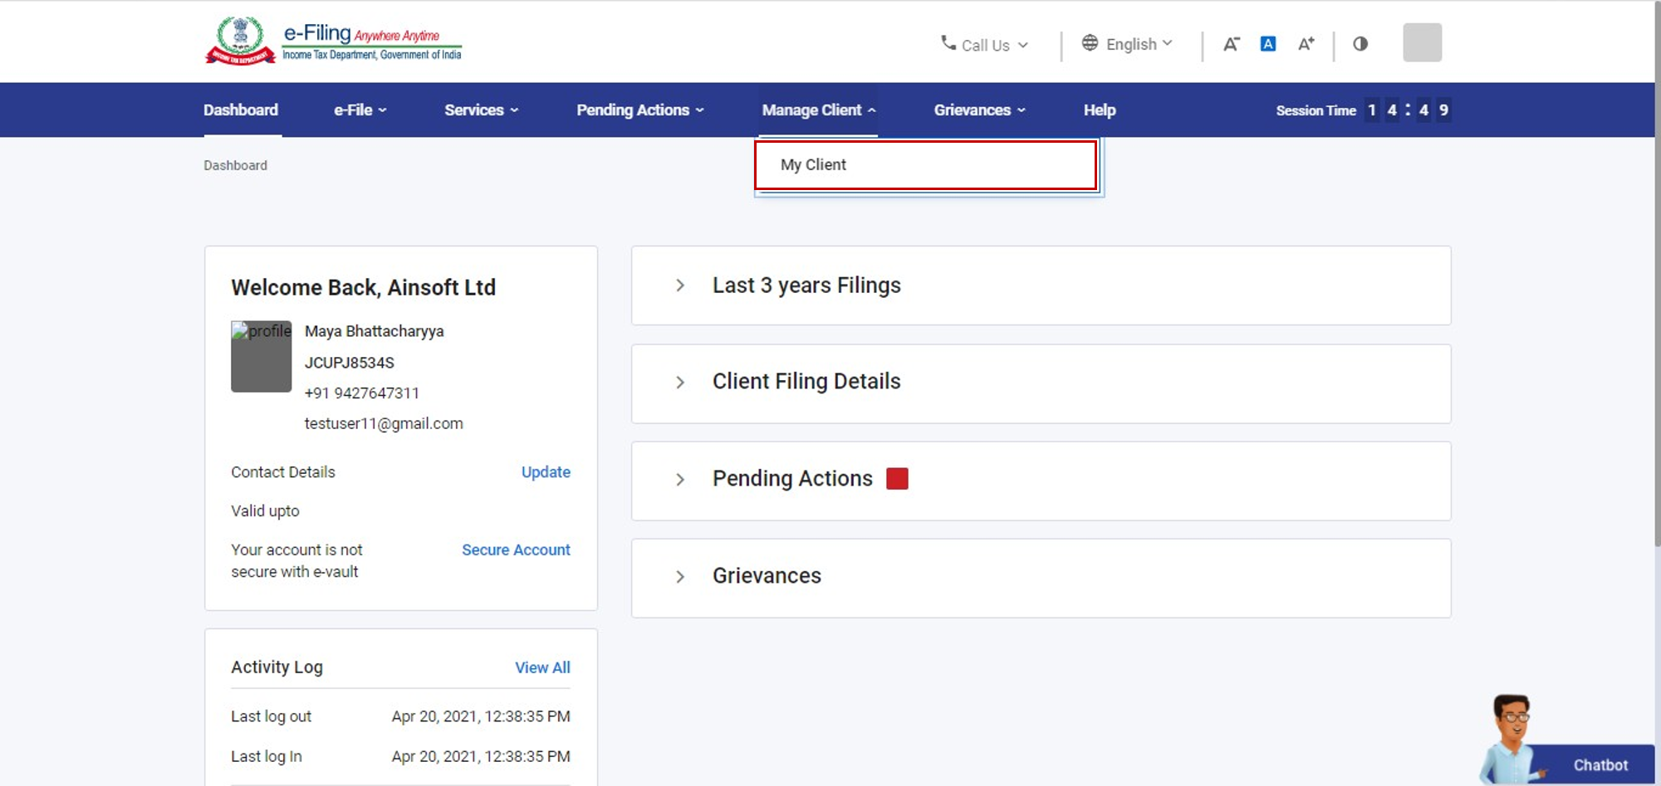The height and width of the screenshot is (786, 1661).
Task: Click the e-Filing Income Tax Department logo
Action: [x=333, y=41]
